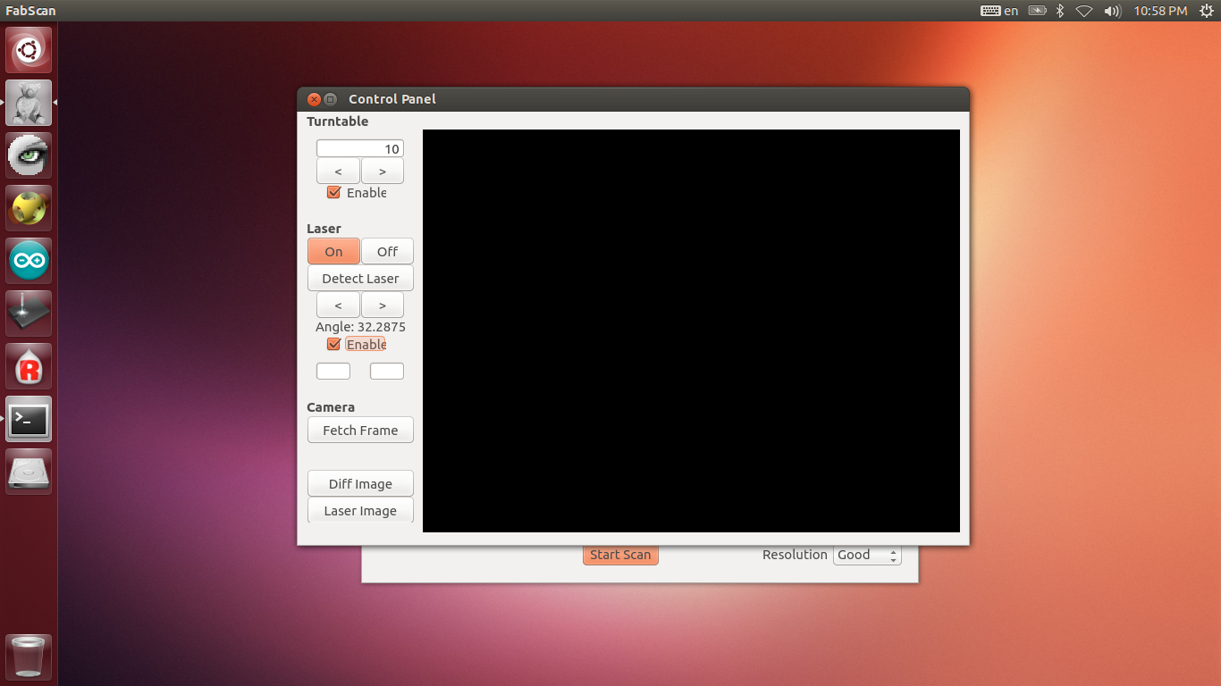Open the keyboard layout 'en' indicator
The image size is (1221, 686).
coord(999,11)
